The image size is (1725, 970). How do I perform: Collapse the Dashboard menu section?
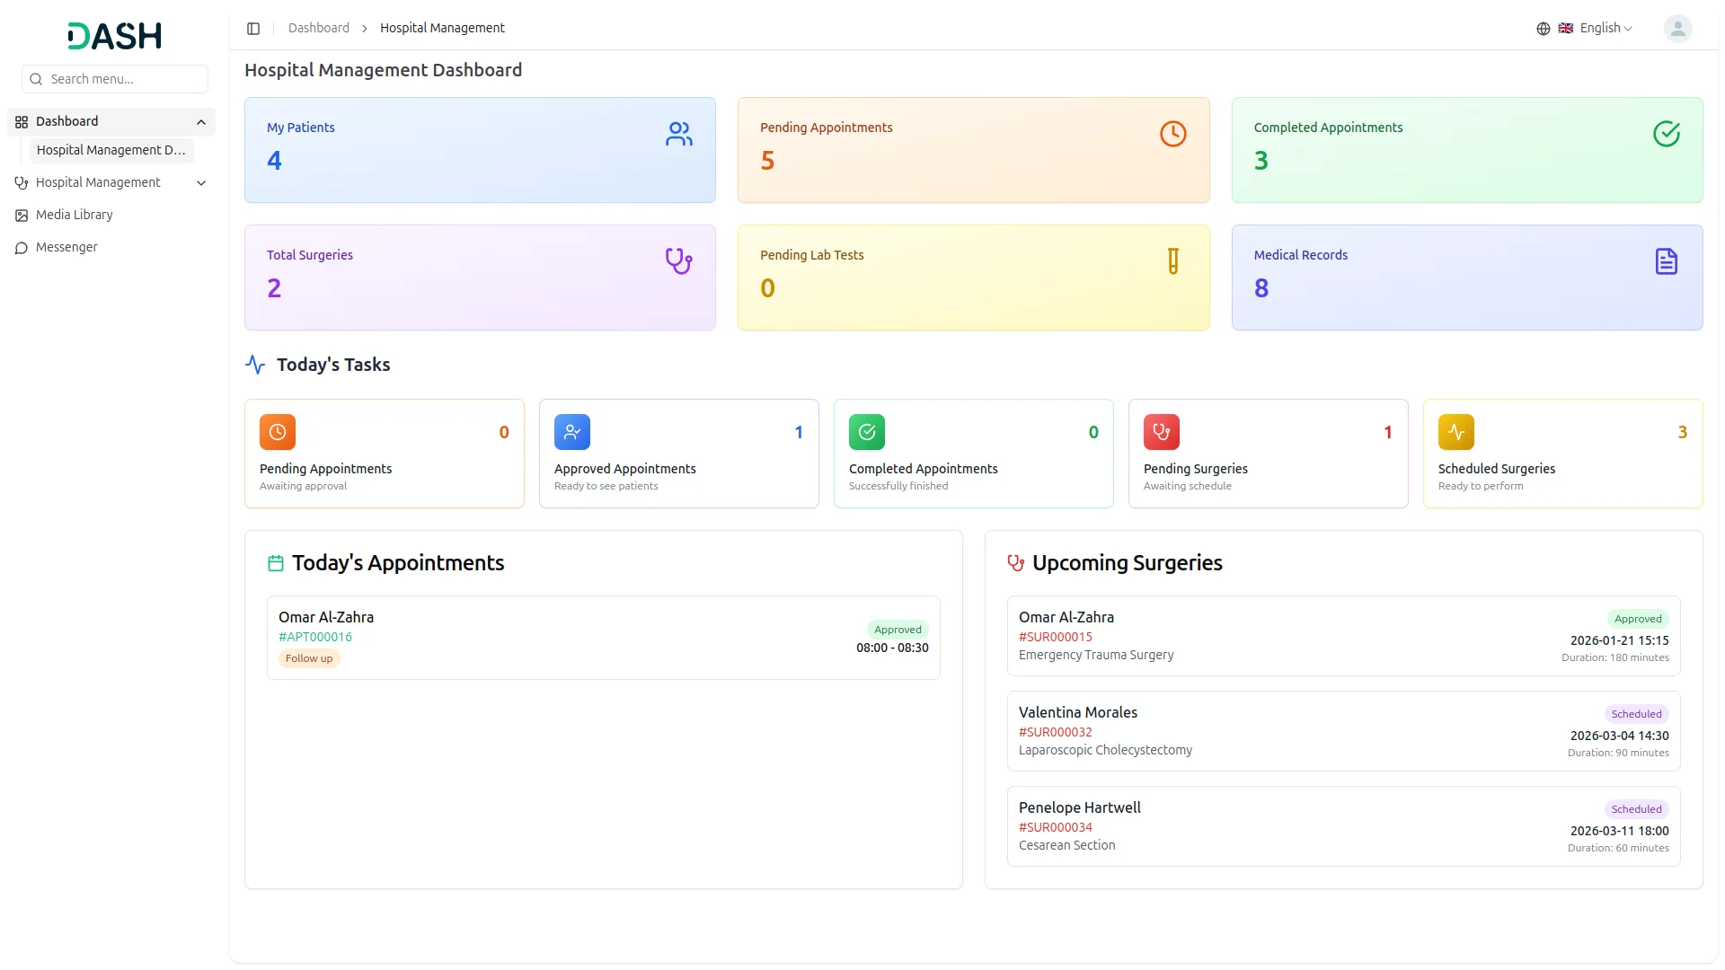(200, 122)
